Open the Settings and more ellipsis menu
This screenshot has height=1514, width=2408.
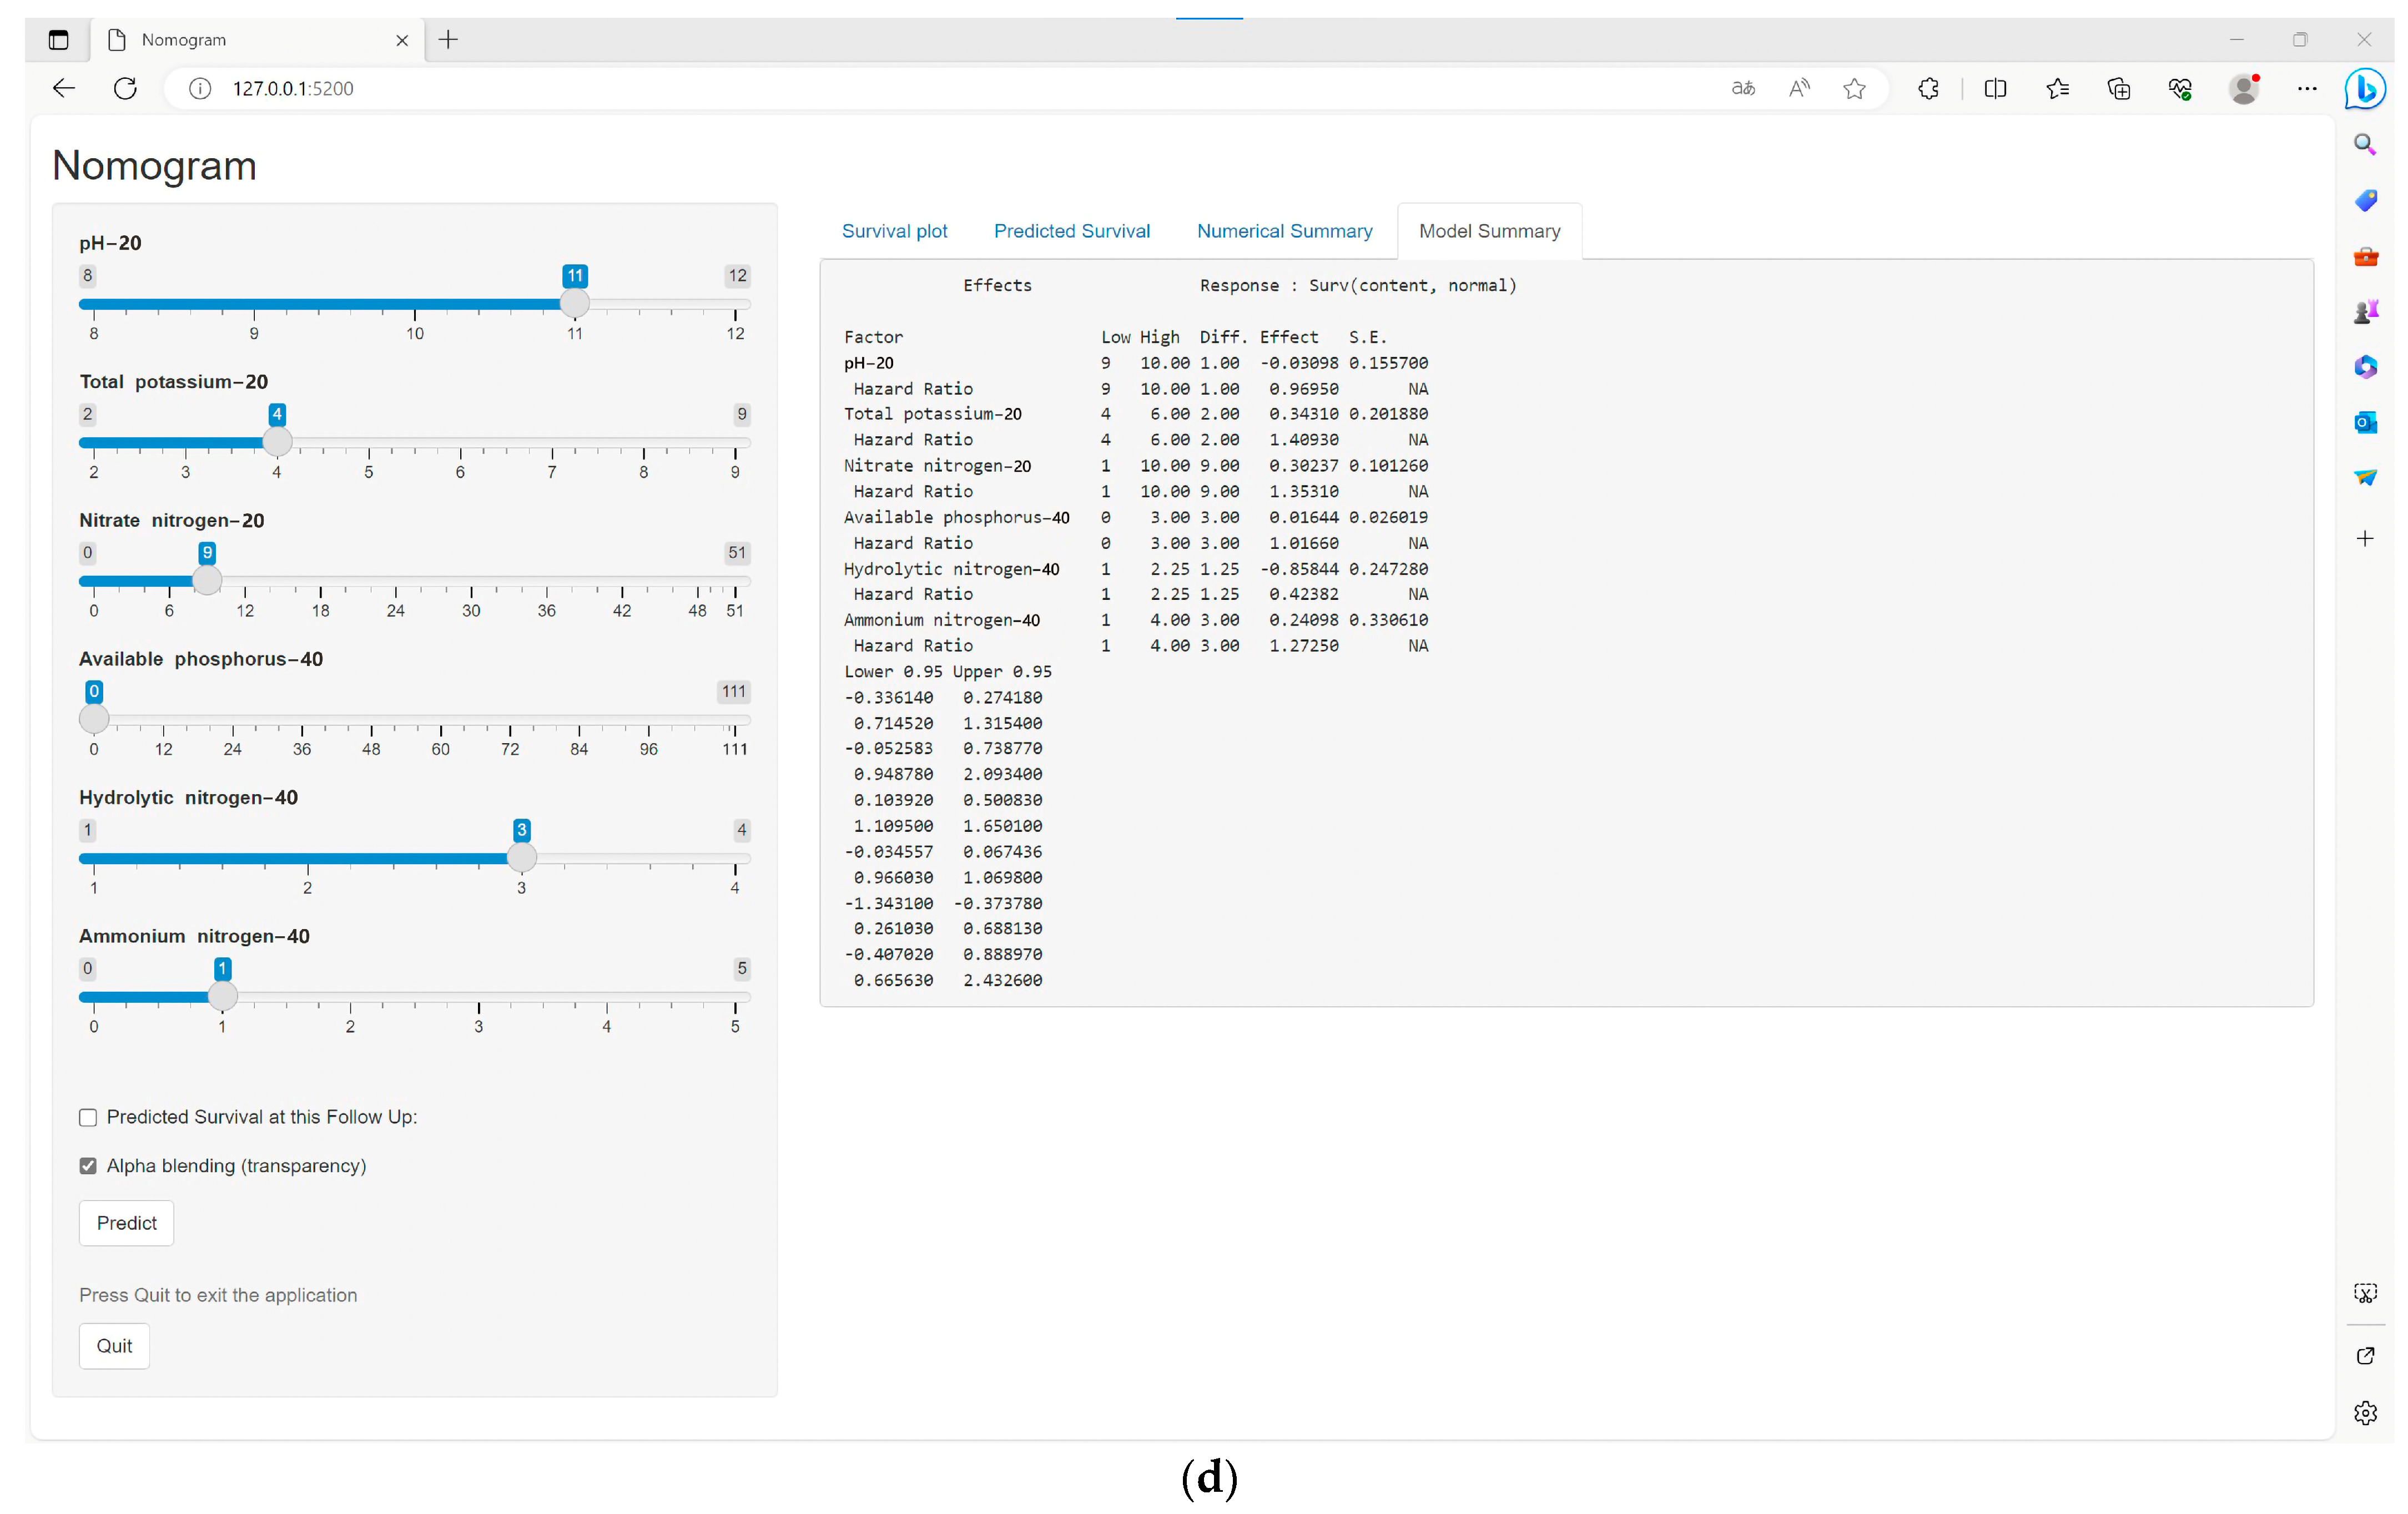2307,88
